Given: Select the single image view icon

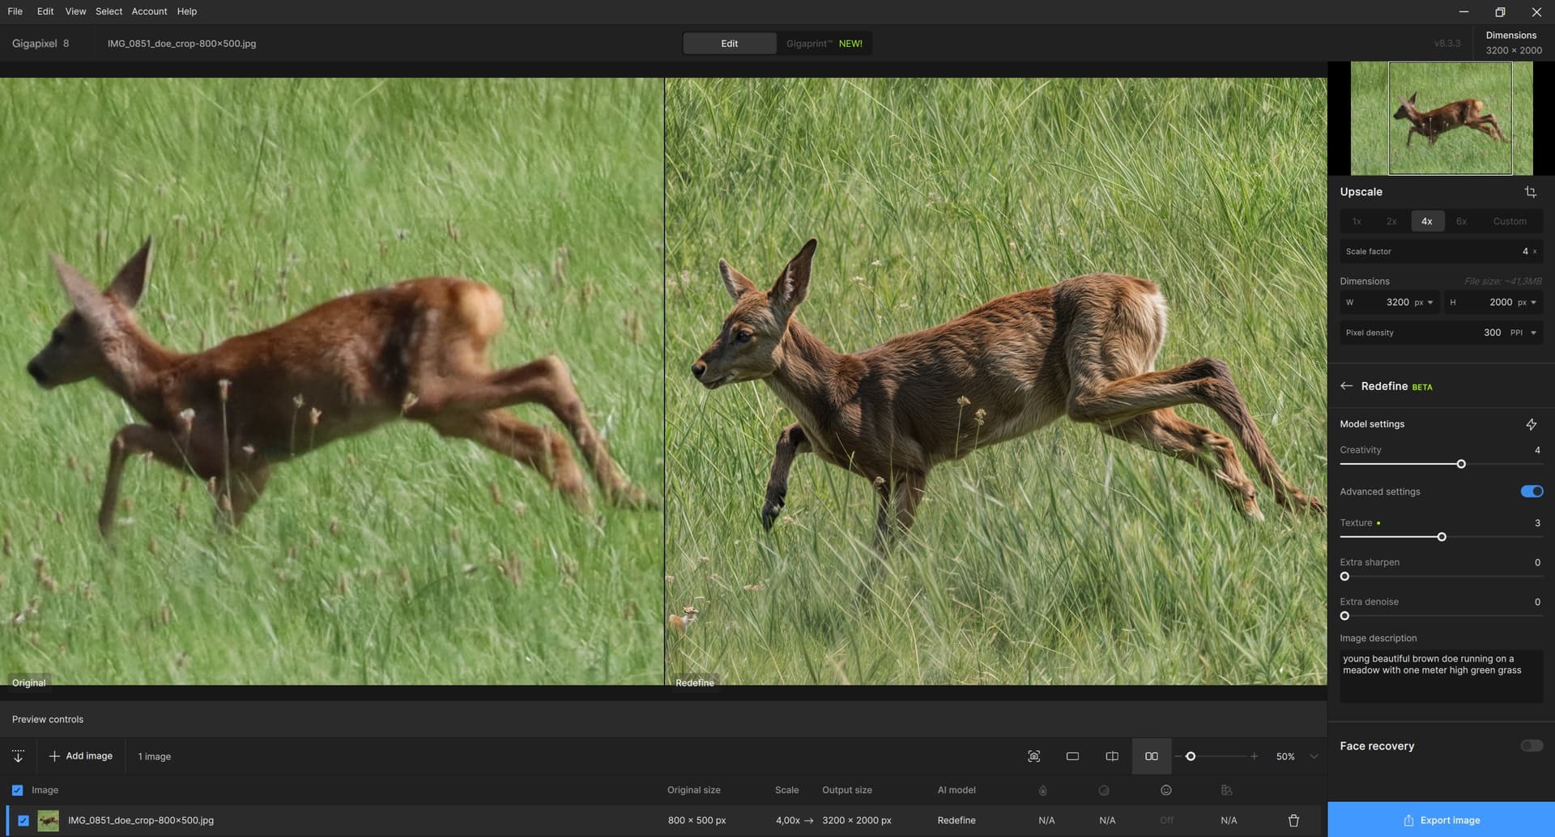Looking at the screenshot, I should pos(1072,756).
